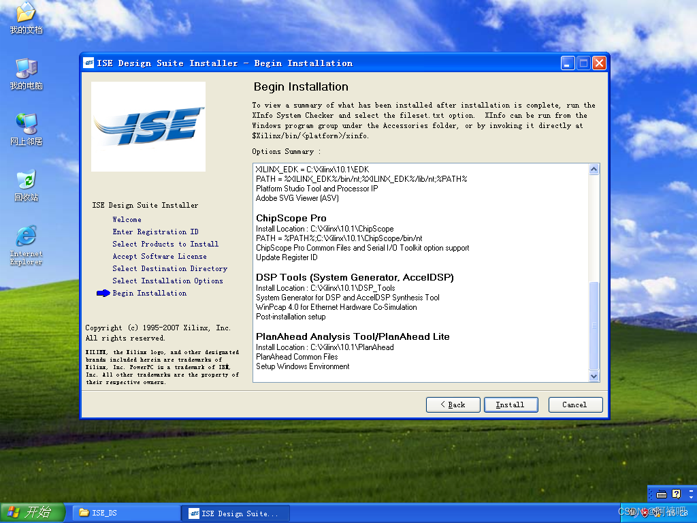The height and width of the screenshot is (523, 697).
Task: Click PlanAhead Analysis Tool heading
Action: click(x=353, y=336)
